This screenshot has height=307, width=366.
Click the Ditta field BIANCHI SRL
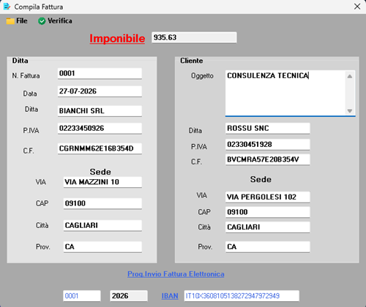click(100, 111)
